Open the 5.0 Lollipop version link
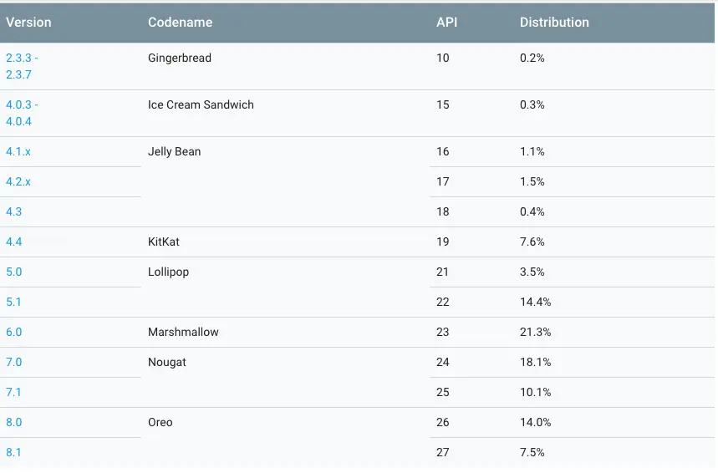Image resolution: width=718 pixels, height=473 pixels. [13, 272]
